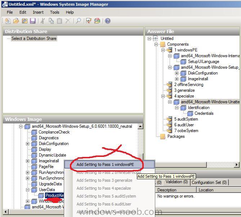Click Add Setting to Pass 5 auditSystem
This screenshot has height=217, width=241.
(106, 196)
